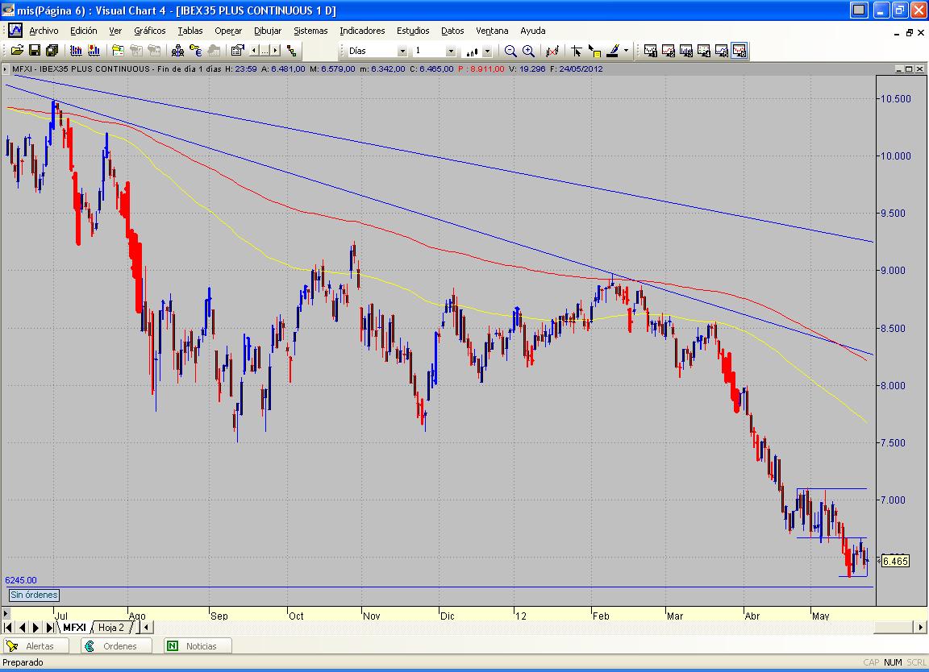Screen dimensions: 929x672
Task: Click the Visual Chart icon beside Archivo
Action: pos(15,30)
